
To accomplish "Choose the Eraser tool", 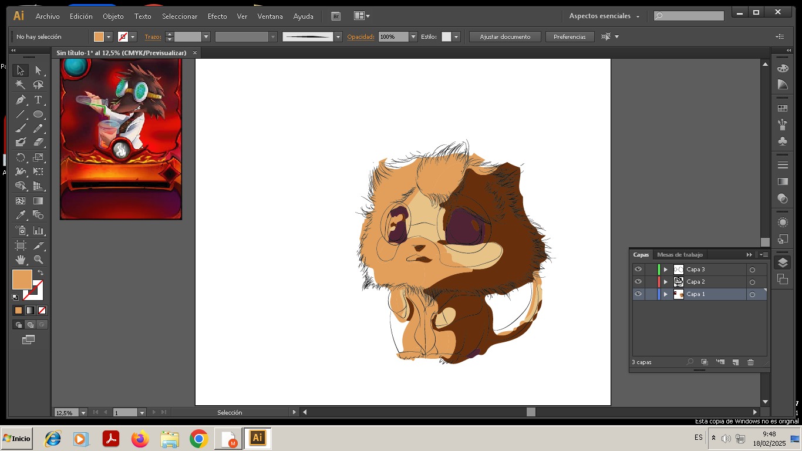I will point(38,142).
